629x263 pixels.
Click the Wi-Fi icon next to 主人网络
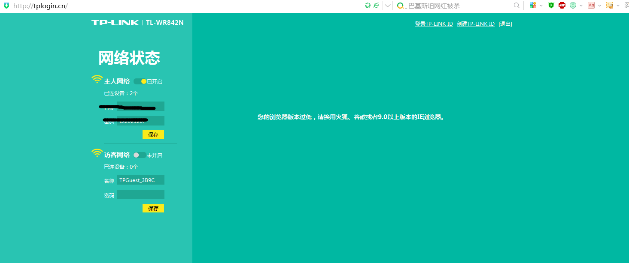[97, 79]
